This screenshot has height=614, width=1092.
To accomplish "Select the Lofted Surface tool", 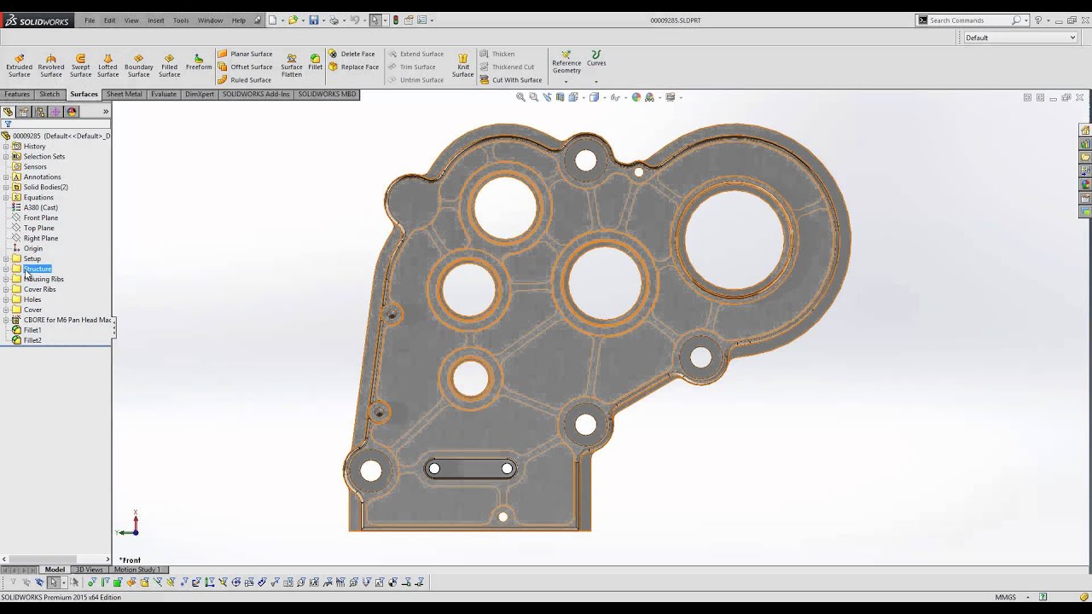I will pyautogui.click(x=107, y=65).
